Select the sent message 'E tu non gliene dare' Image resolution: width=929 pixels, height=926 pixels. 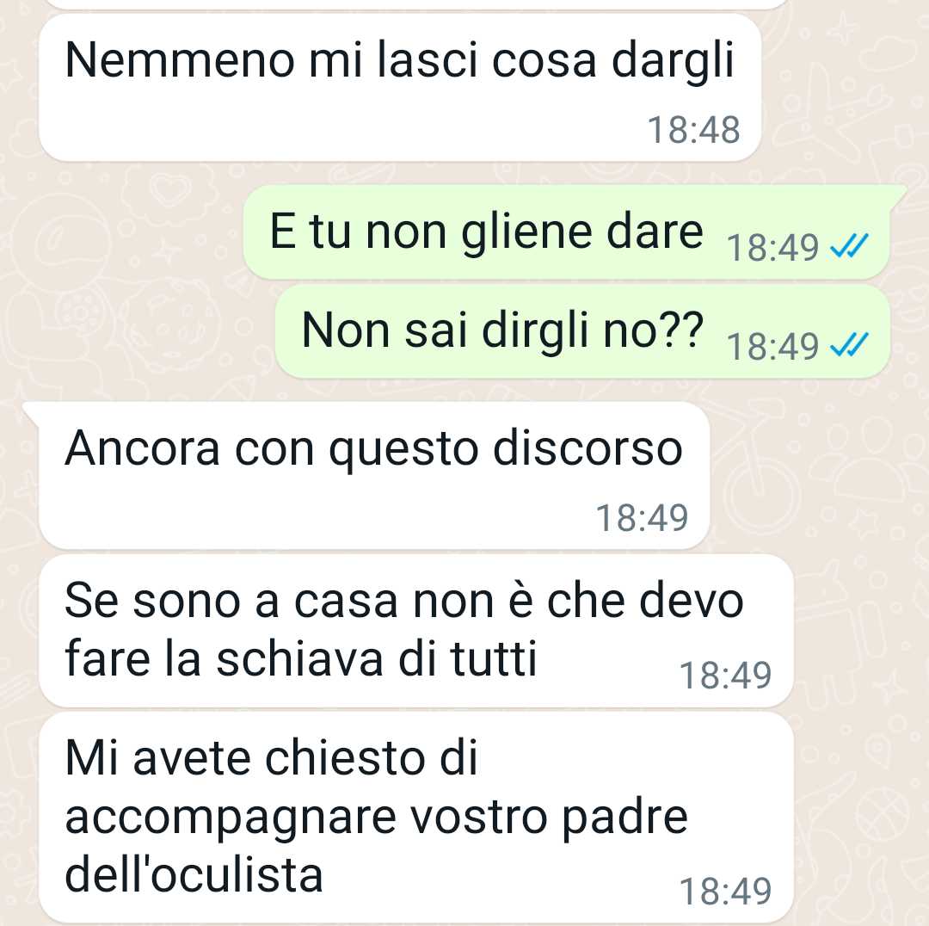pyautogui.click(x=567, y=231)
